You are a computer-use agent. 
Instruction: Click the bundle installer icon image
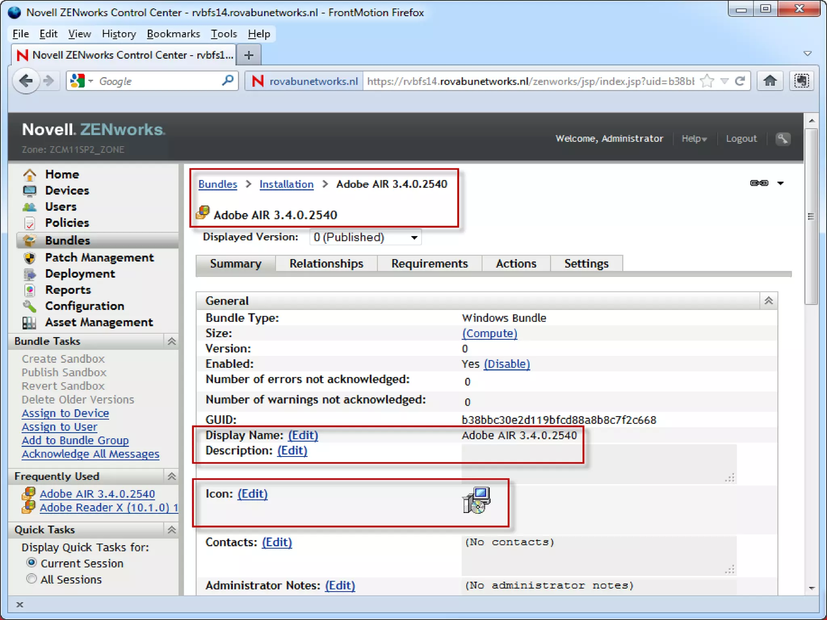point(476,500)
